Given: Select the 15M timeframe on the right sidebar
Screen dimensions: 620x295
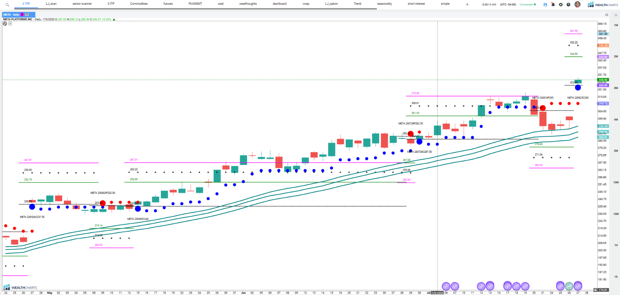Looking at the screenshot, I should click(x=616, y=214).
